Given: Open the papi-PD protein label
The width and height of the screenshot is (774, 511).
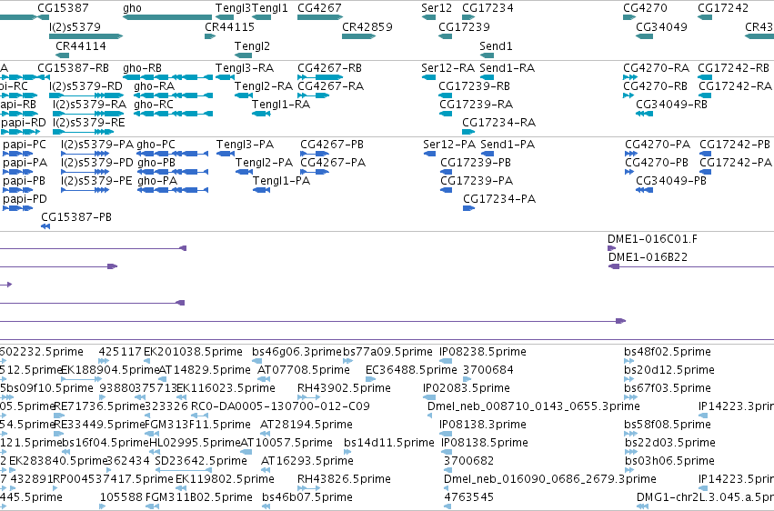Looking at the screenshot, I should pyautogui.click(x=25, y=199).
